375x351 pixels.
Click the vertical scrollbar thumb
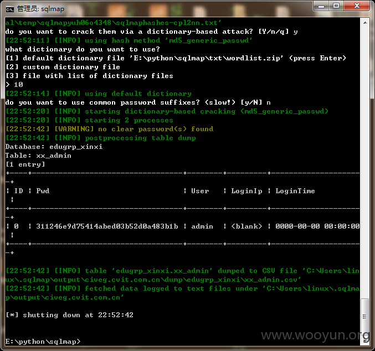point(365,317)
